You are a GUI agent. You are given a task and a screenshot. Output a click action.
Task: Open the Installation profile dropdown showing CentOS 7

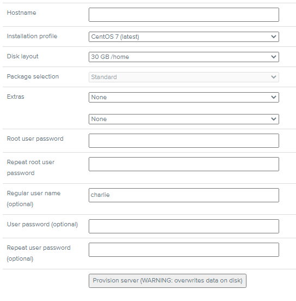[184, 37]
